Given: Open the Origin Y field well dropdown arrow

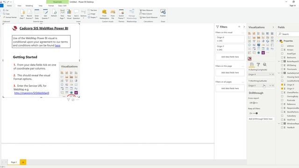Looking at the screenshot, I should click(x=270, y=85).
